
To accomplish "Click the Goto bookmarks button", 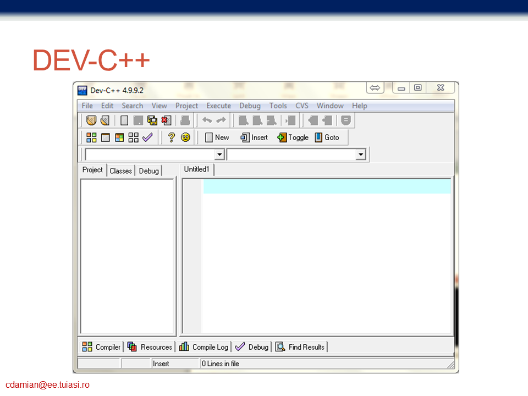I will pos(327,137).
